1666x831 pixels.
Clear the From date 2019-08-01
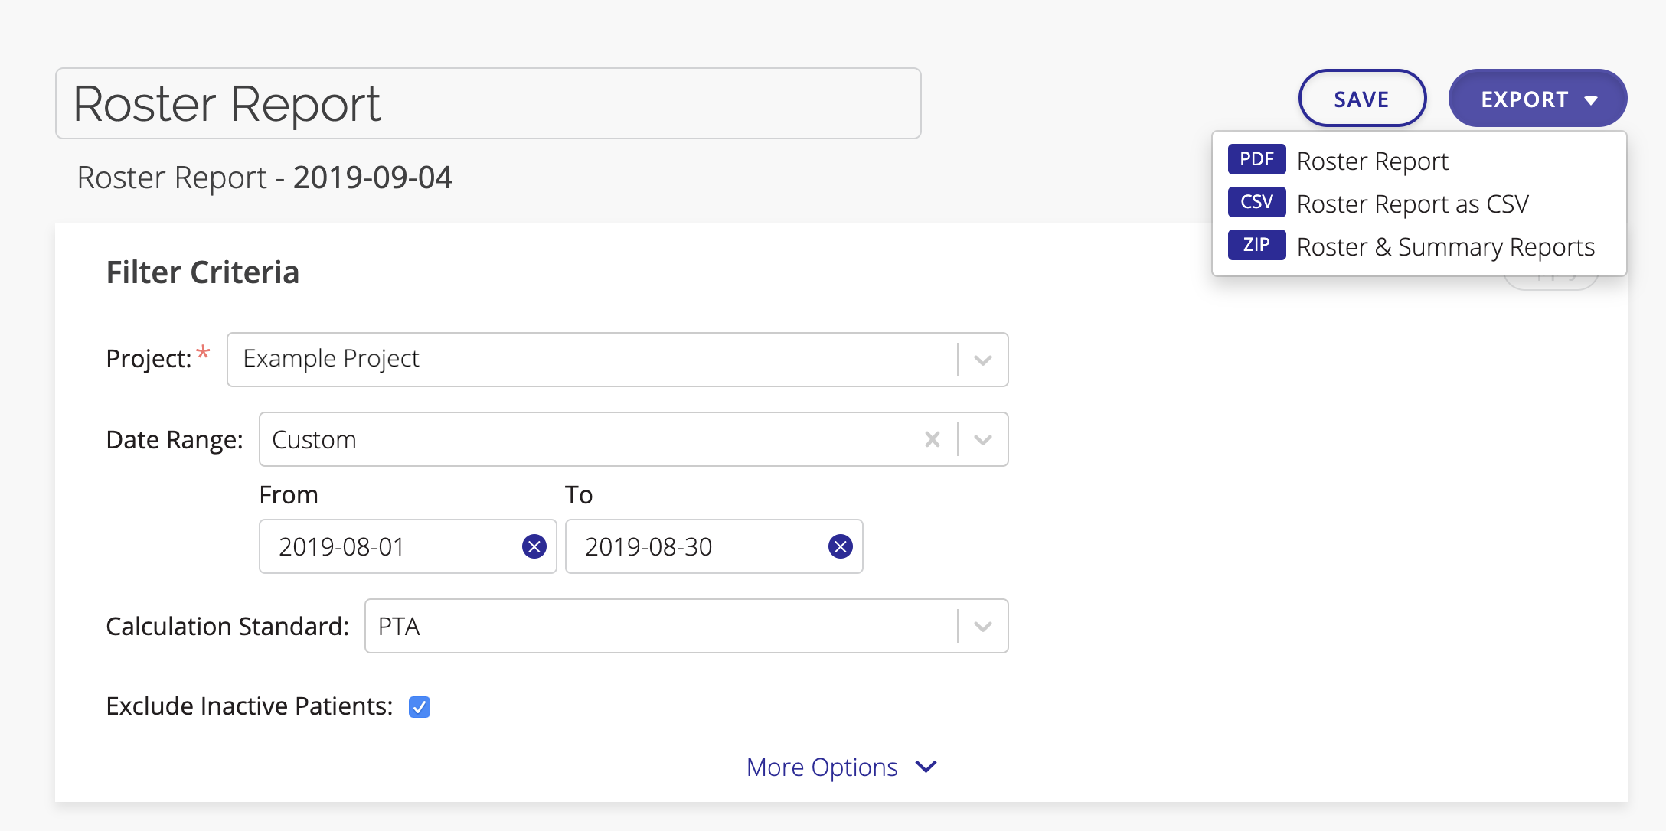coord(534,546)
